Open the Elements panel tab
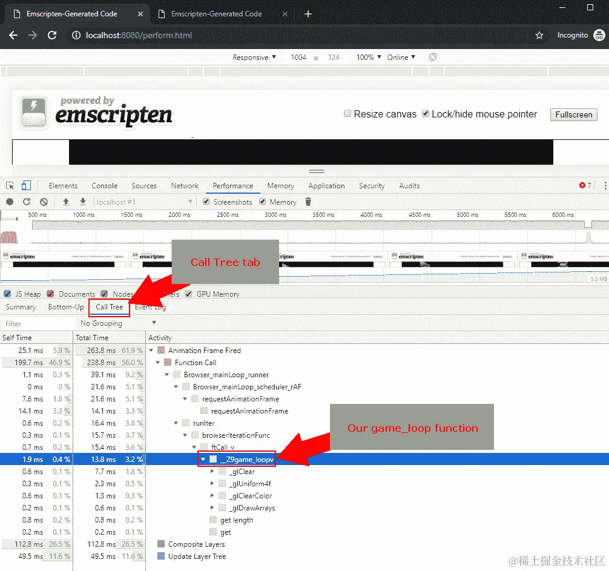The height and width of the screenshot is (571, 609). pos(63,186)
